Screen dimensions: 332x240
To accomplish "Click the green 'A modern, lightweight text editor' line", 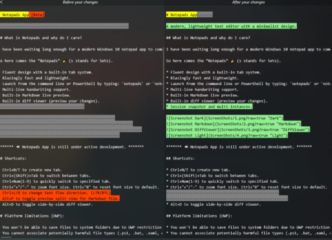I will tap(231, 26).
